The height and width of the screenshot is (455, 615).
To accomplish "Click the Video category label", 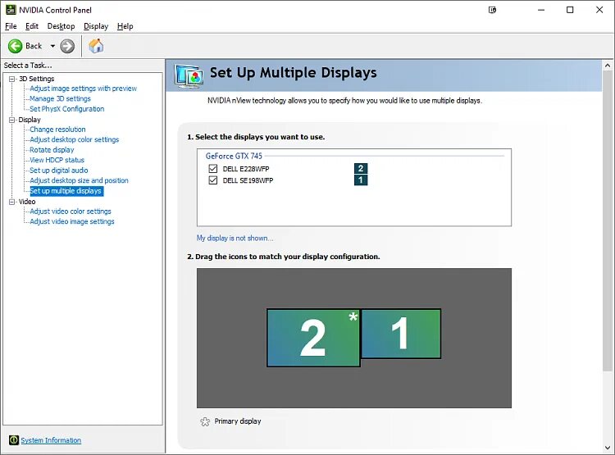I will point(27,202).
